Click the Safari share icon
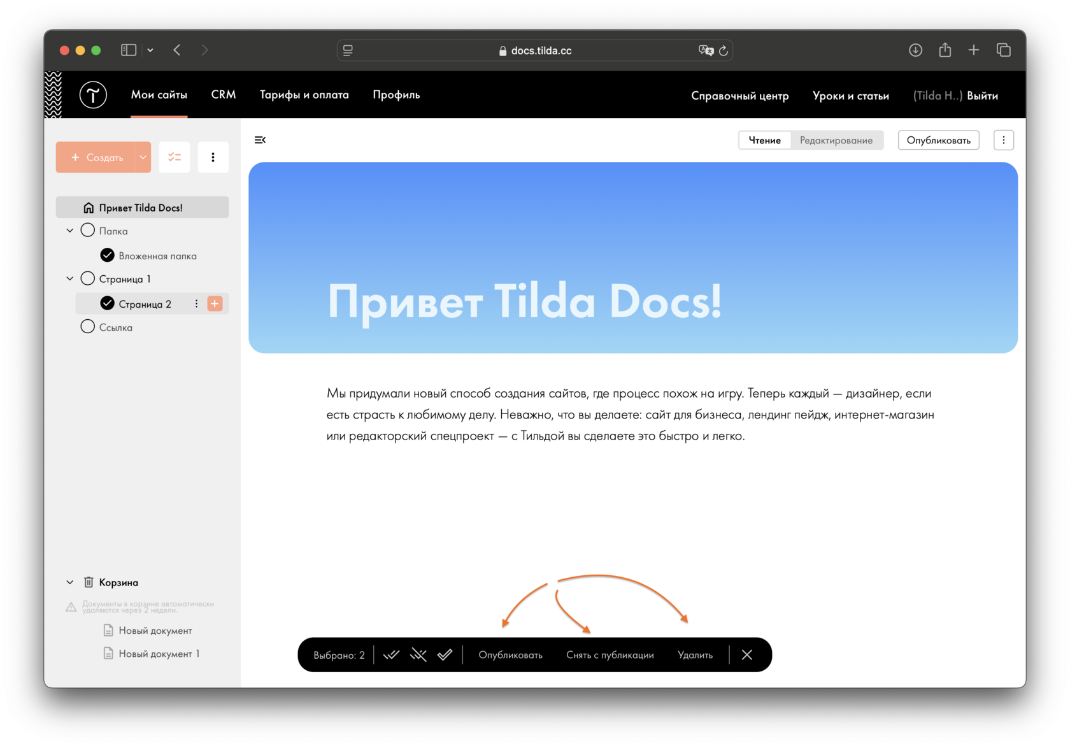This screenshot has height=746, width=1070. [x=945, y=50]
